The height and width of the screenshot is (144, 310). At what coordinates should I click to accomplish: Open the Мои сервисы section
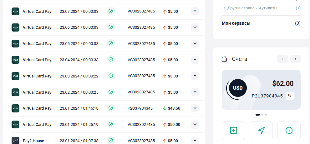(x=236, y=23)
